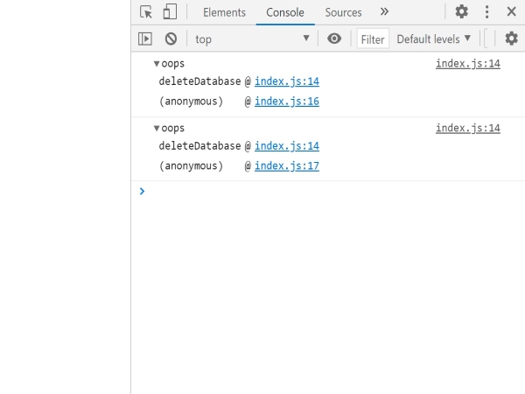The width and height of the screenshot is (525, 394).
Task: Select the Console tab
Action: 285,12
